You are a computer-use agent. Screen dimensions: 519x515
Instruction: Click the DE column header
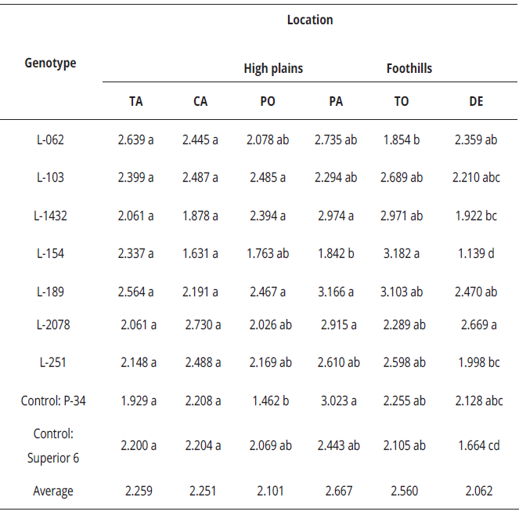(x=476, y=101)
